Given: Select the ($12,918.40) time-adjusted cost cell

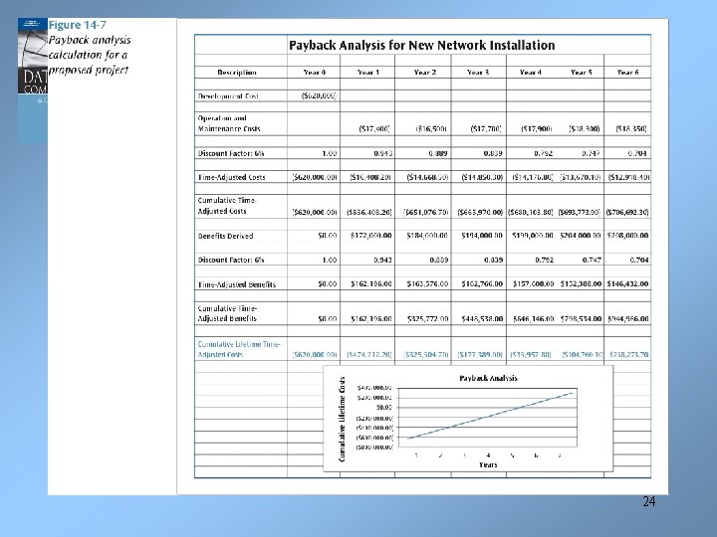Looking at the screenshot, I should click(628, 177).
